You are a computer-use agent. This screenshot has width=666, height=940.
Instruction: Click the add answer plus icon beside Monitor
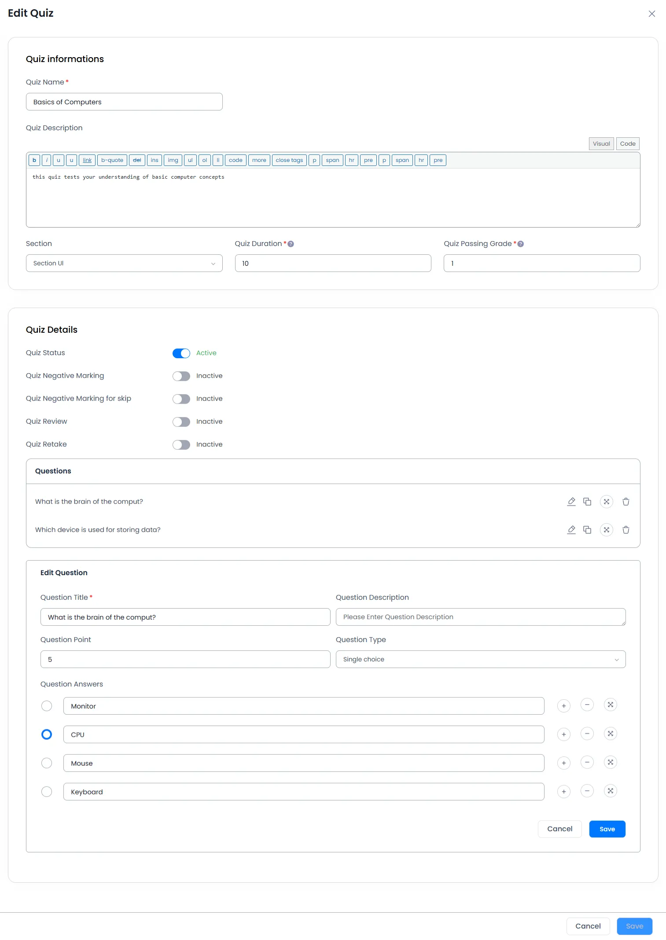click(x=564, y=706)
